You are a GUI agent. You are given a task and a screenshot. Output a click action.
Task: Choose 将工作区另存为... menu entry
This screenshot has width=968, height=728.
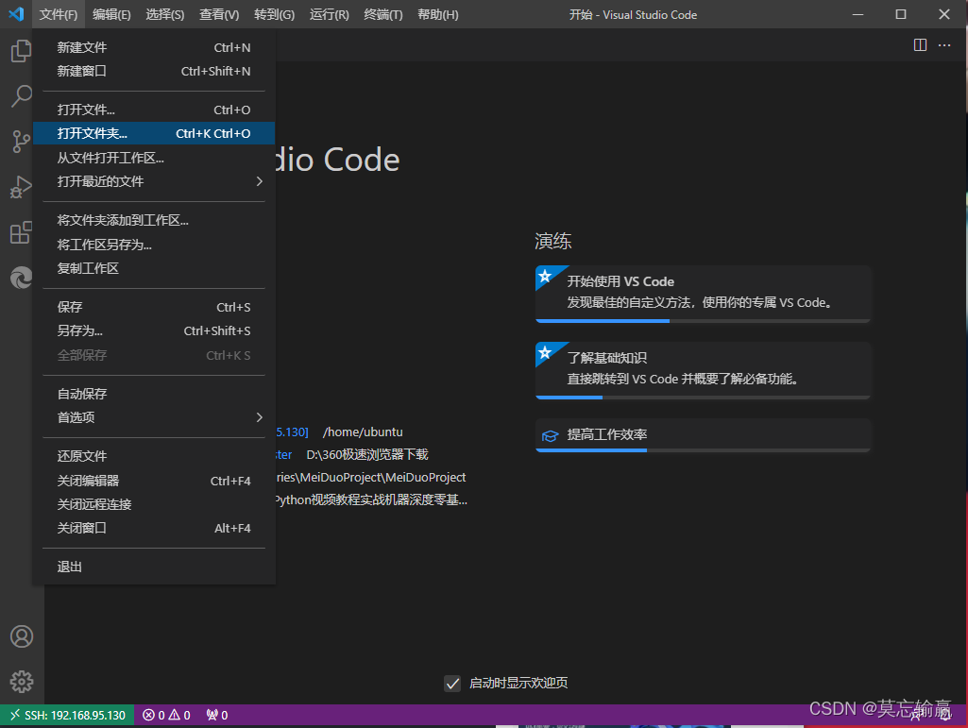154,245
